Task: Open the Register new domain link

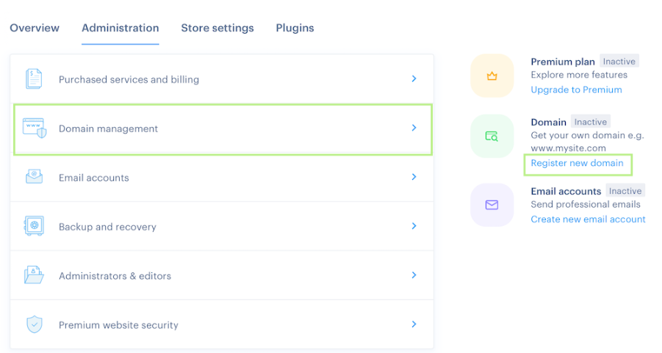Action: pos(578,163)
